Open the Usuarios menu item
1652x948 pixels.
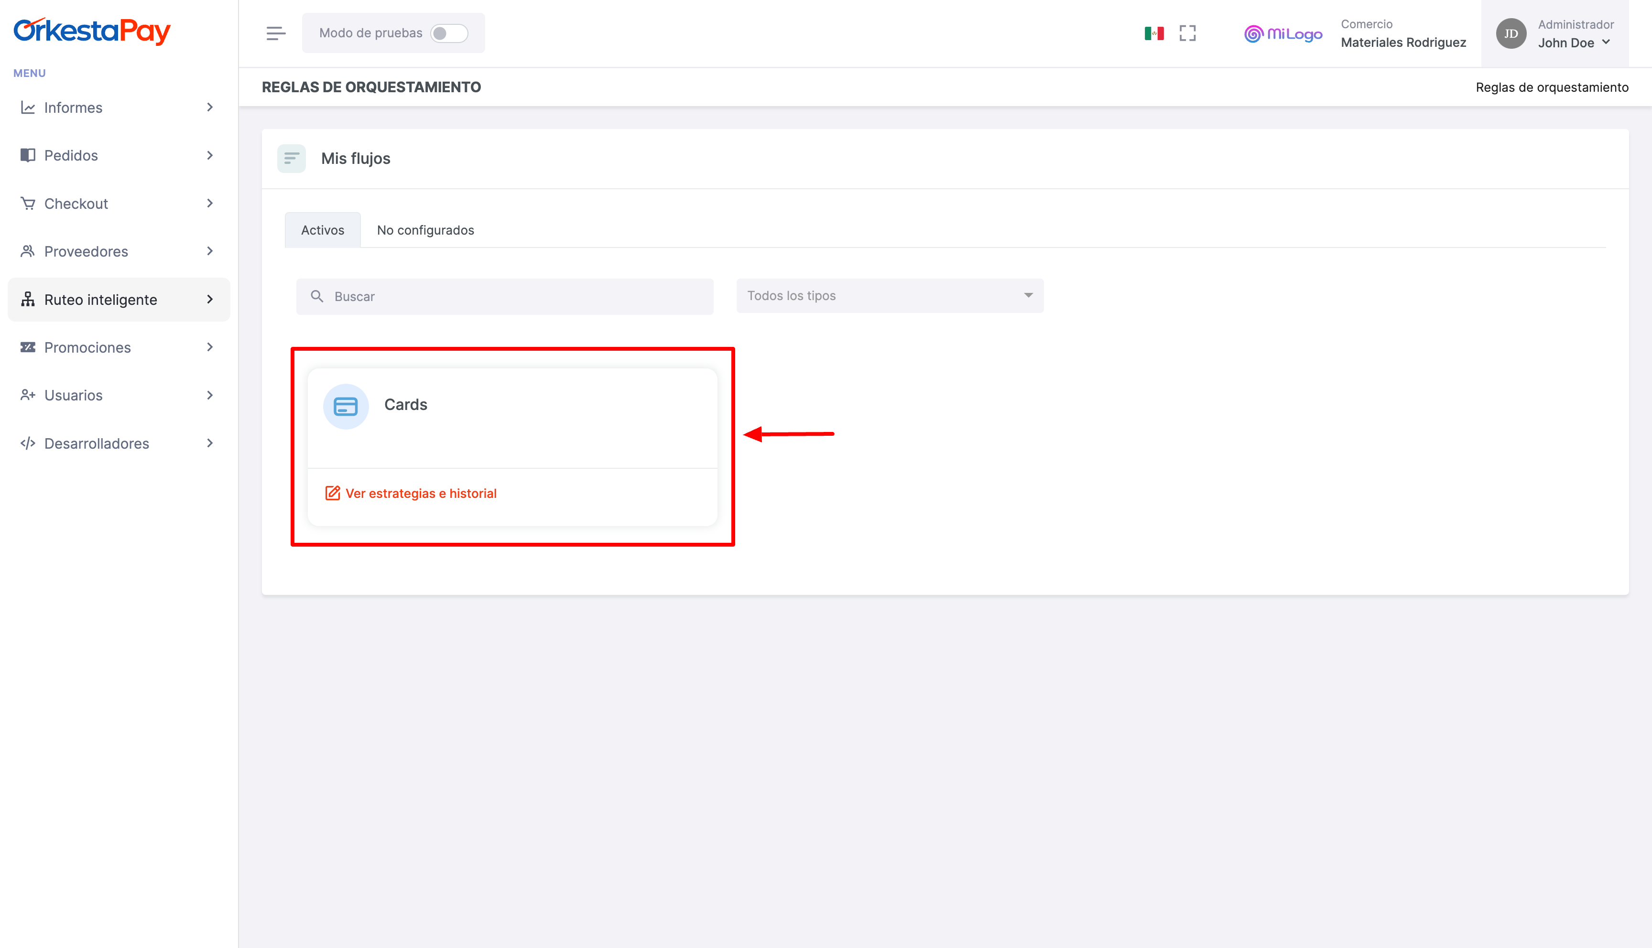pyautogui.click(x=119, y=395)
